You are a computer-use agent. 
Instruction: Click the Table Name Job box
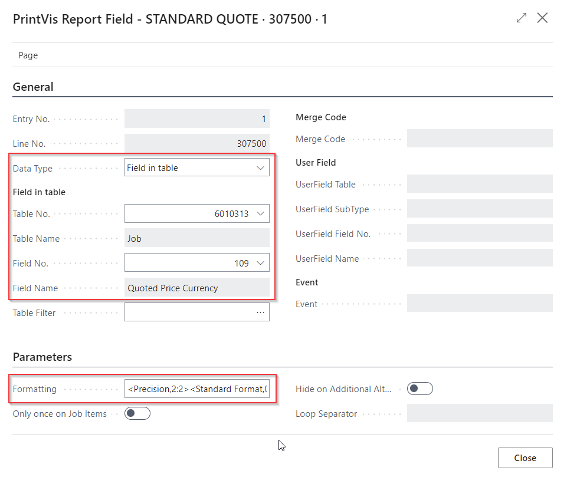click(x=196, y=239)
